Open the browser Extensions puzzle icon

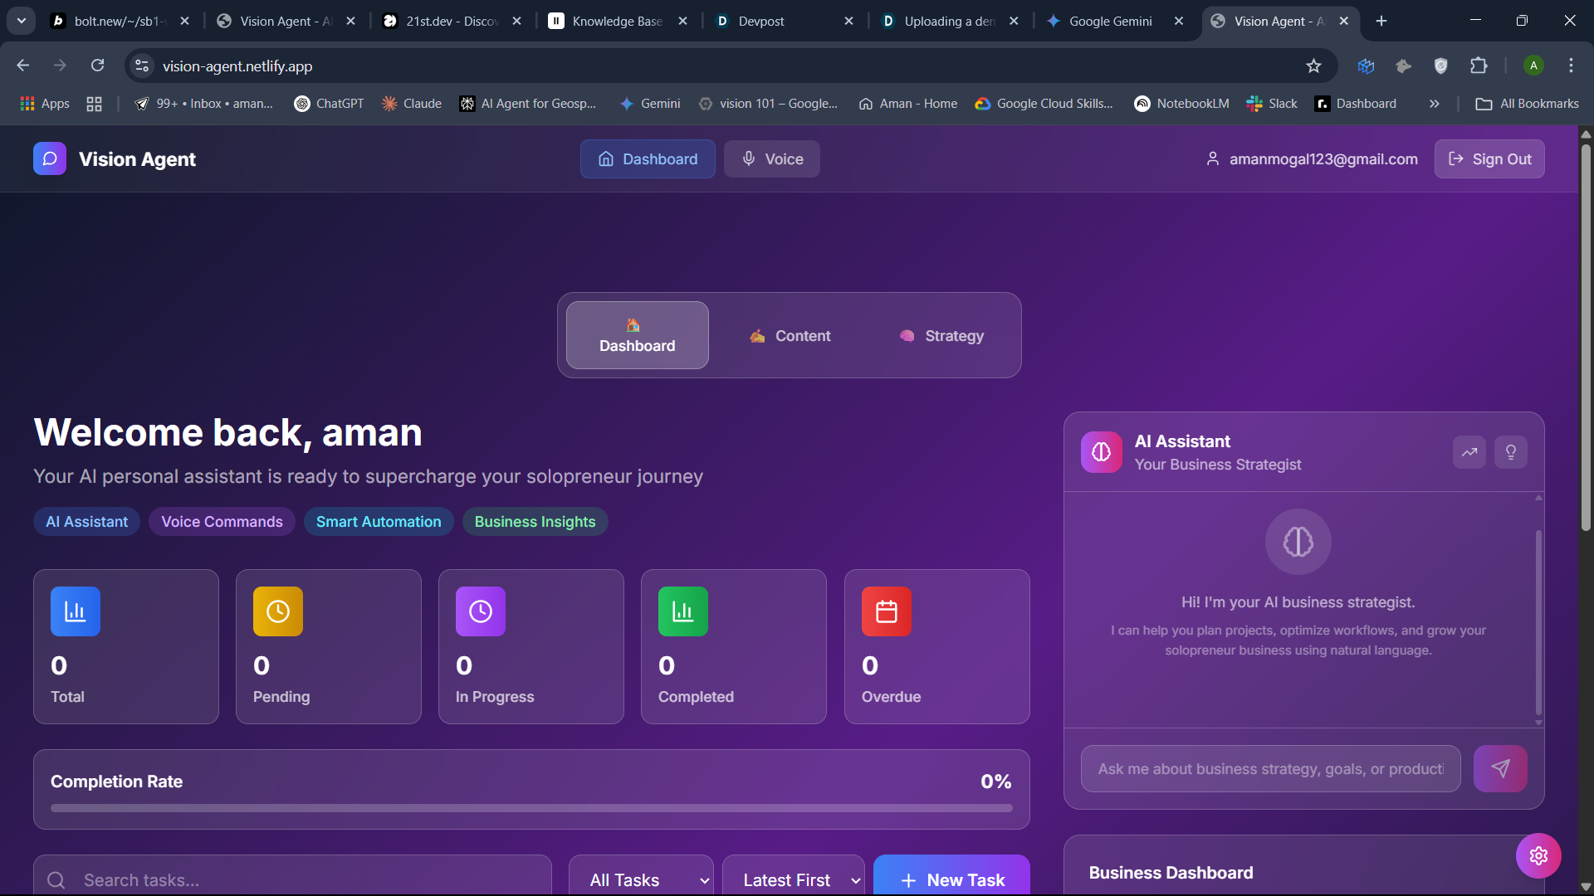(x=1479, y=66)
